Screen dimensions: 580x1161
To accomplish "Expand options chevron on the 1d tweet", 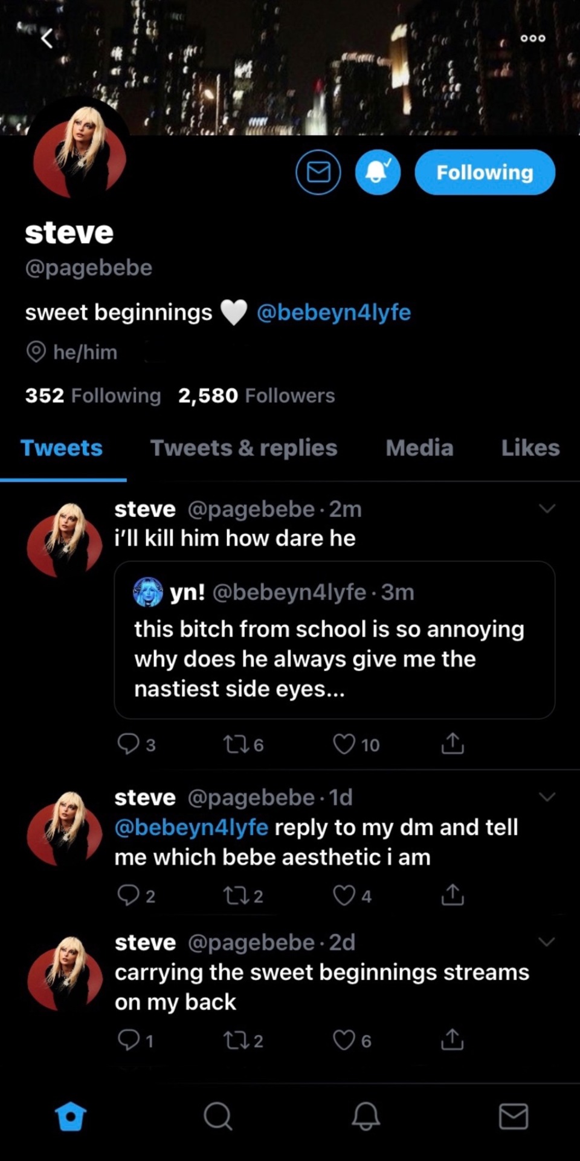I will click(547, 797).
